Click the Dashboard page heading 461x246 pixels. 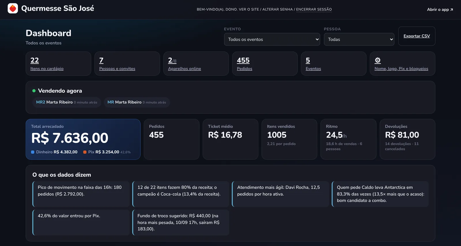[x=48, y=33]
